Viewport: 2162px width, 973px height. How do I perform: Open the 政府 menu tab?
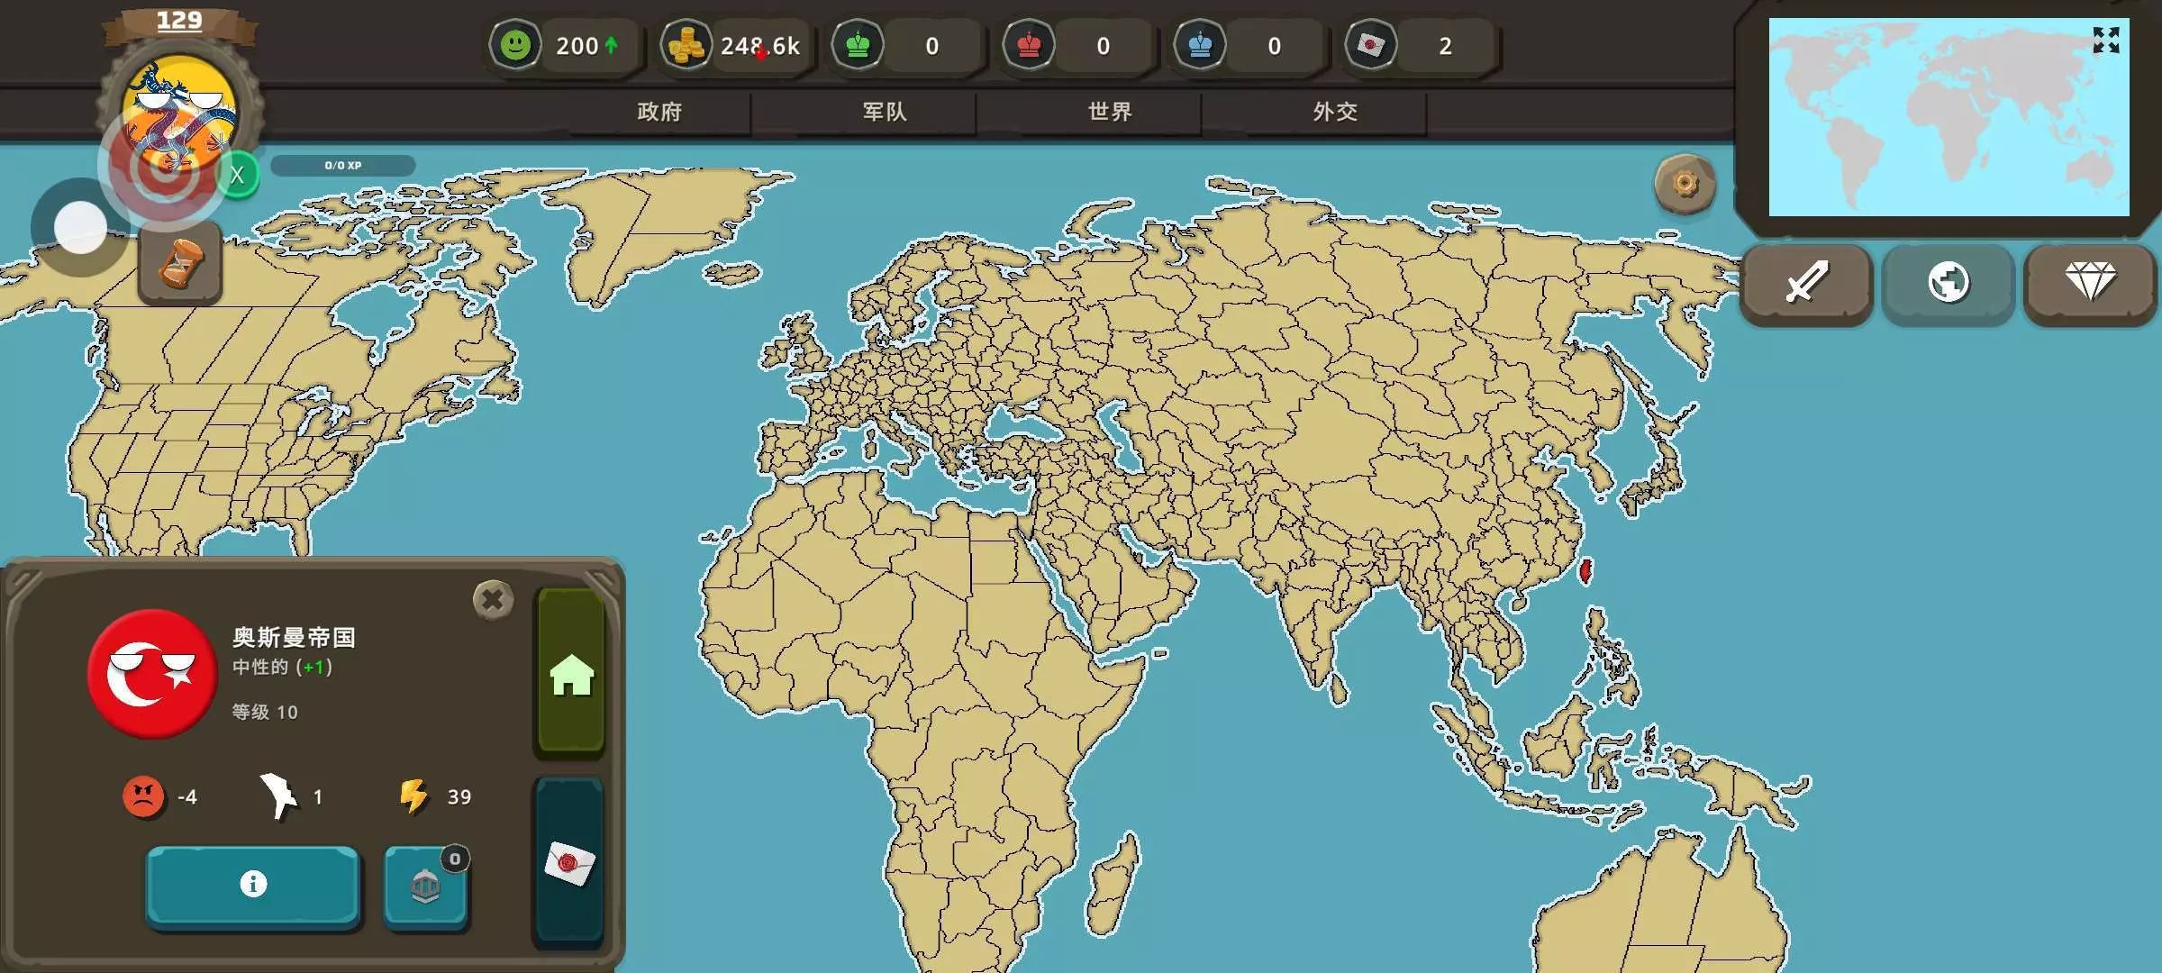click(659, 112)
